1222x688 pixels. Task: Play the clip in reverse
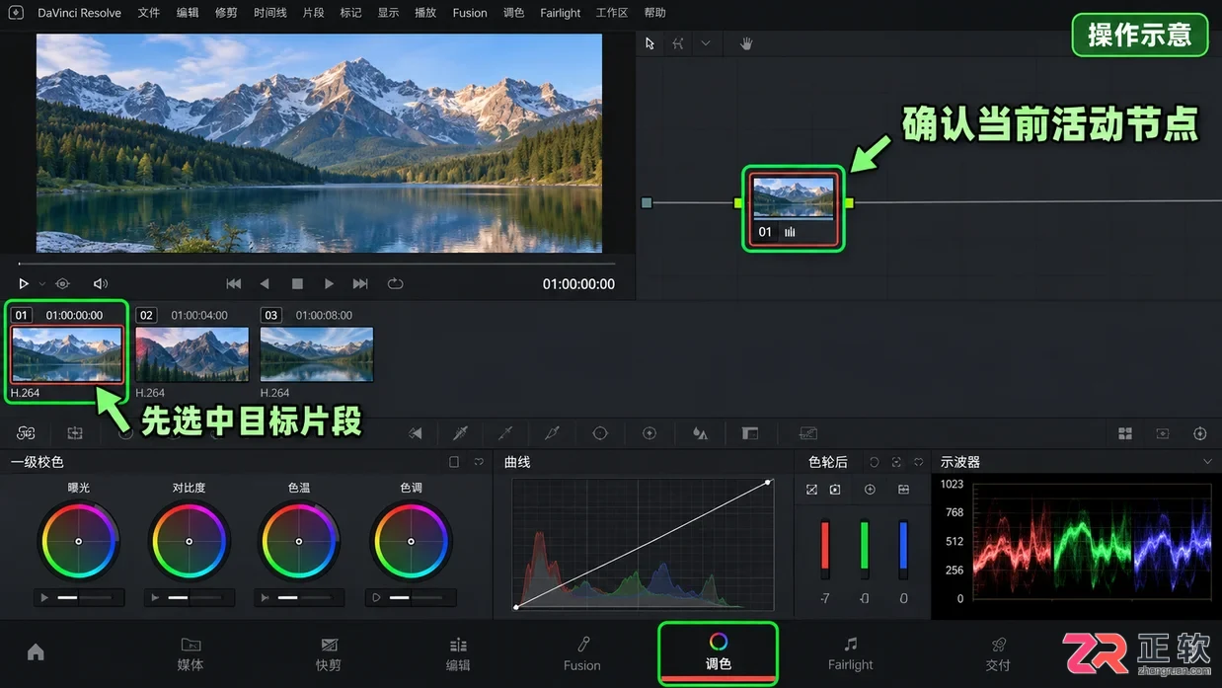(265, 283)
